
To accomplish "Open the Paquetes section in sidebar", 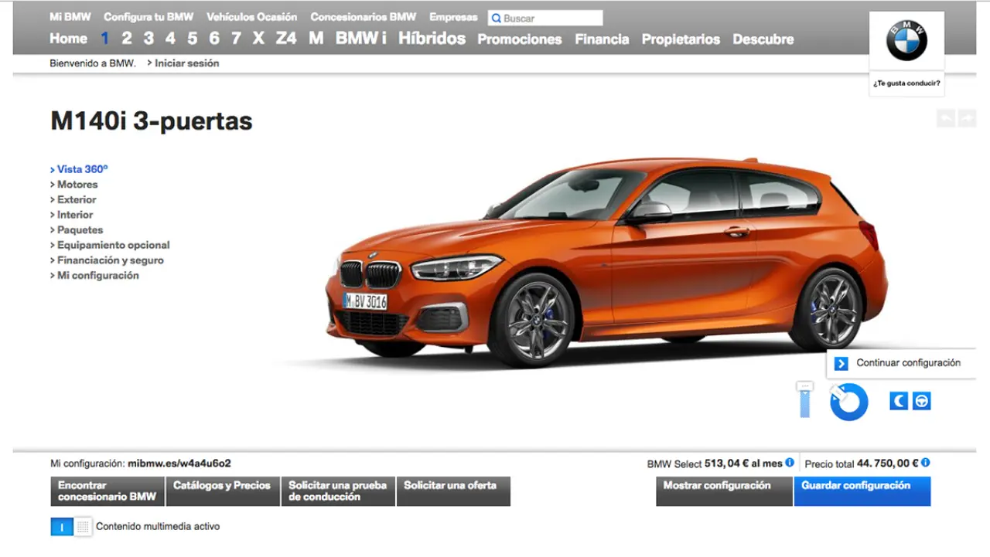I will tap(80, 230).
